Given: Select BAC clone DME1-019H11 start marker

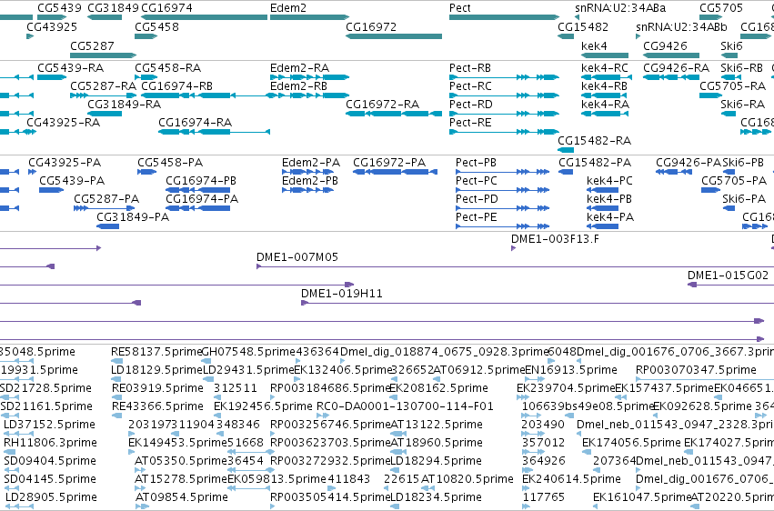Looking at the screenshot, I should tap(304, 303).
